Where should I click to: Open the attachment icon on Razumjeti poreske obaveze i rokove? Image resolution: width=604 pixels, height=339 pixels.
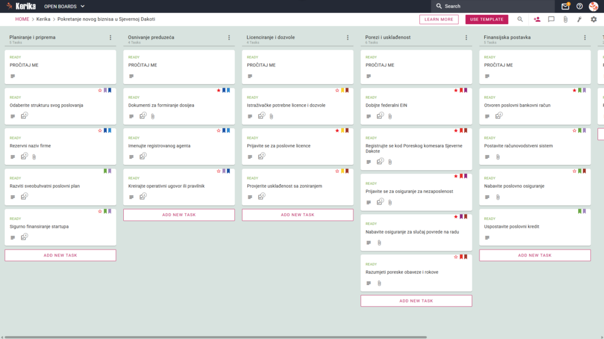point(379,283)
